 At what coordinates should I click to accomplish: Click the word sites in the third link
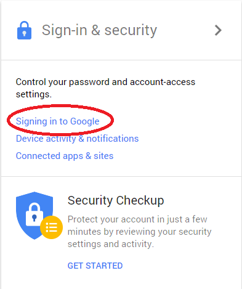coord(103,156)
